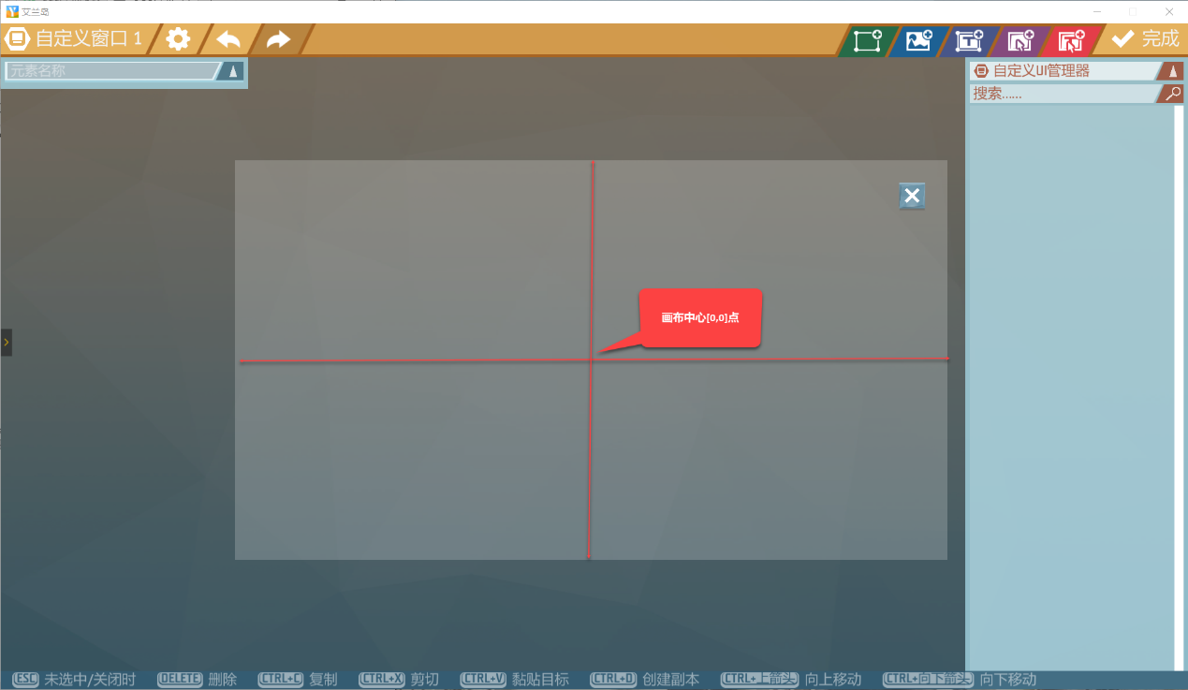The image size is (1188, 690).
Task: Click the 向上移动 shortcut hint
Action: (791, 680)
